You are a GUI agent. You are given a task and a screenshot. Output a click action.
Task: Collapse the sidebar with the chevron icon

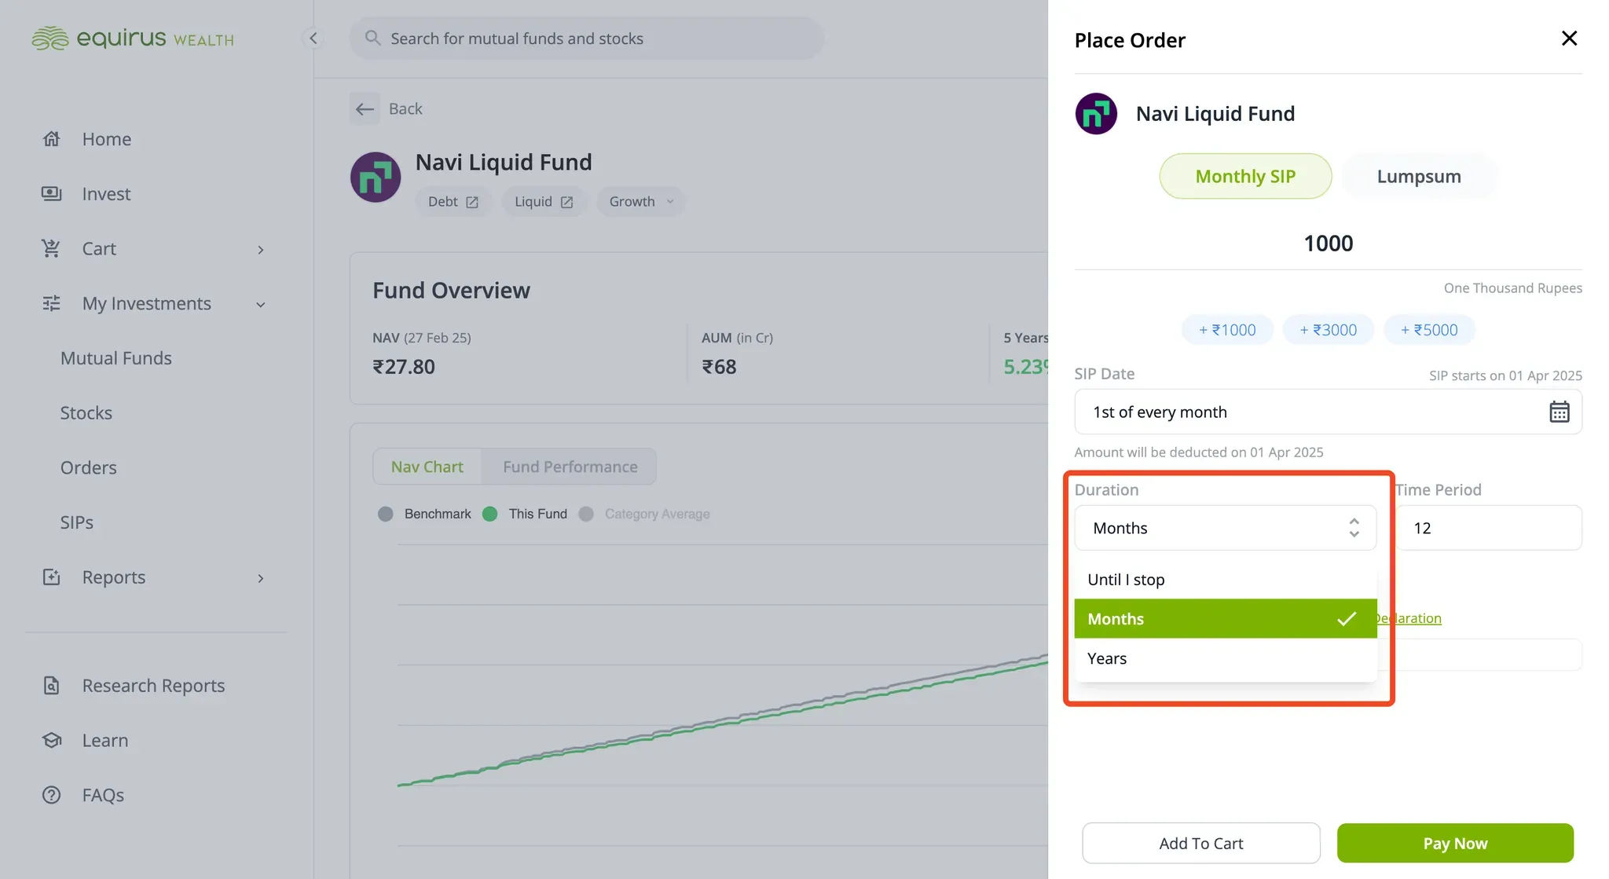[313, 38]
